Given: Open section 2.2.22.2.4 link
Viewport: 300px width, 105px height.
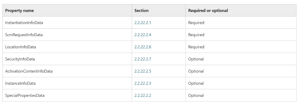Looking at the screenshot, I should (x=143, y=35).
